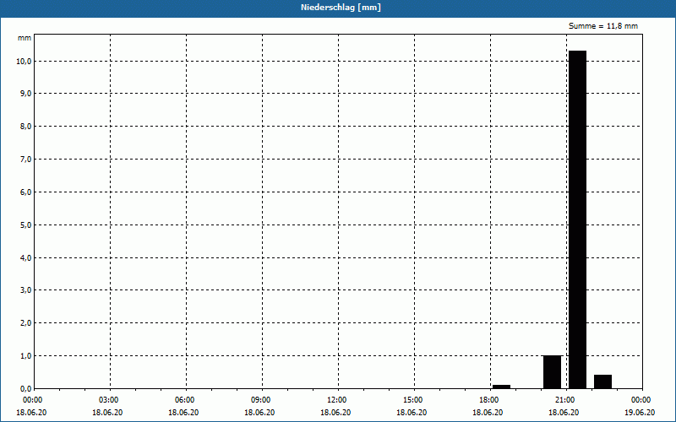The height and width of the screenshot is (422, 676).
Task: Select the 1.0 mm bar before 21:00
Action: click(x=552, y=371)
